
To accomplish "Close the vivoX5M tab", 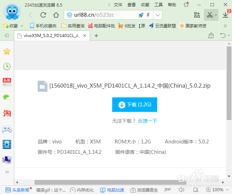I will click(84, 36).
